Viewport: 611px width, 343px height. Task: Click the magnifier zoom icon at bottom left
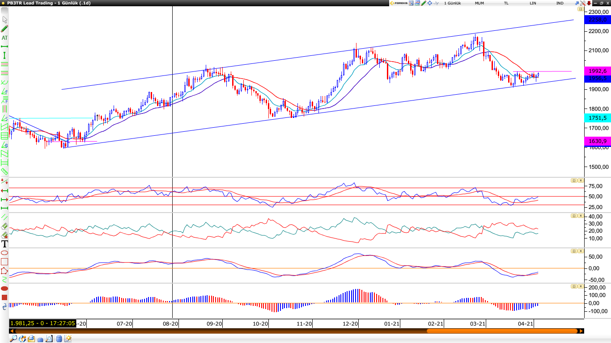click(13, 339)
